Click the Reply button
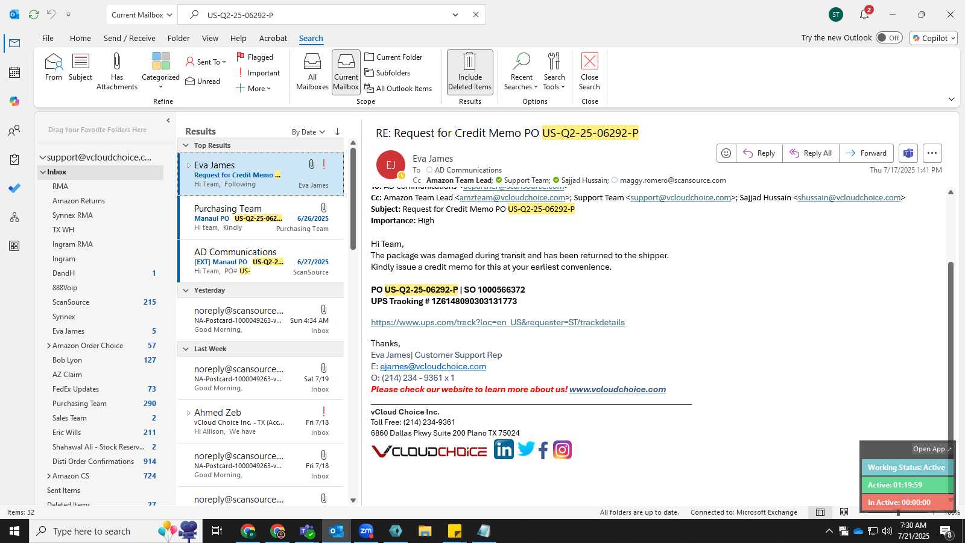 759,153
